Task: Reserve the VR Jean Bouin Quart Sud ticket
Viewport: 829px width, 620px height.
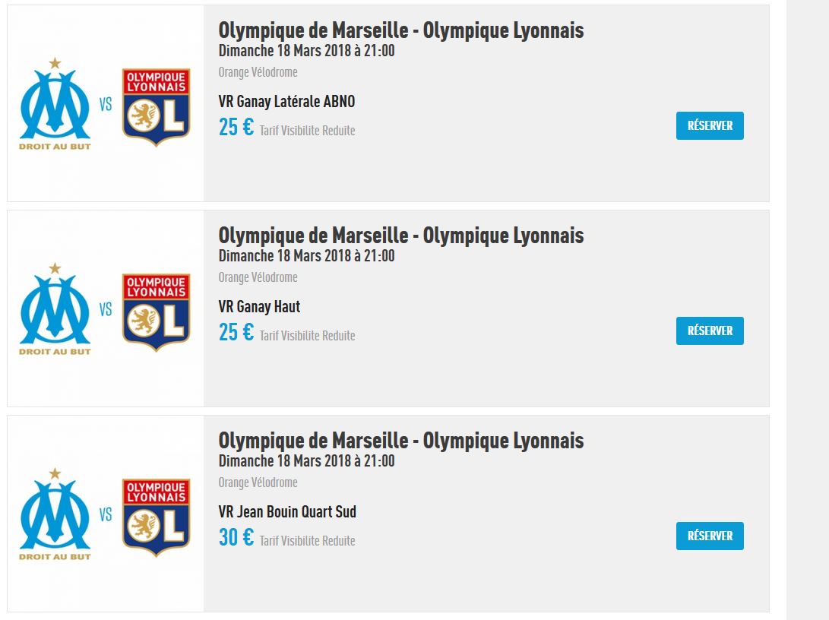Action: [x=710, y=536]
